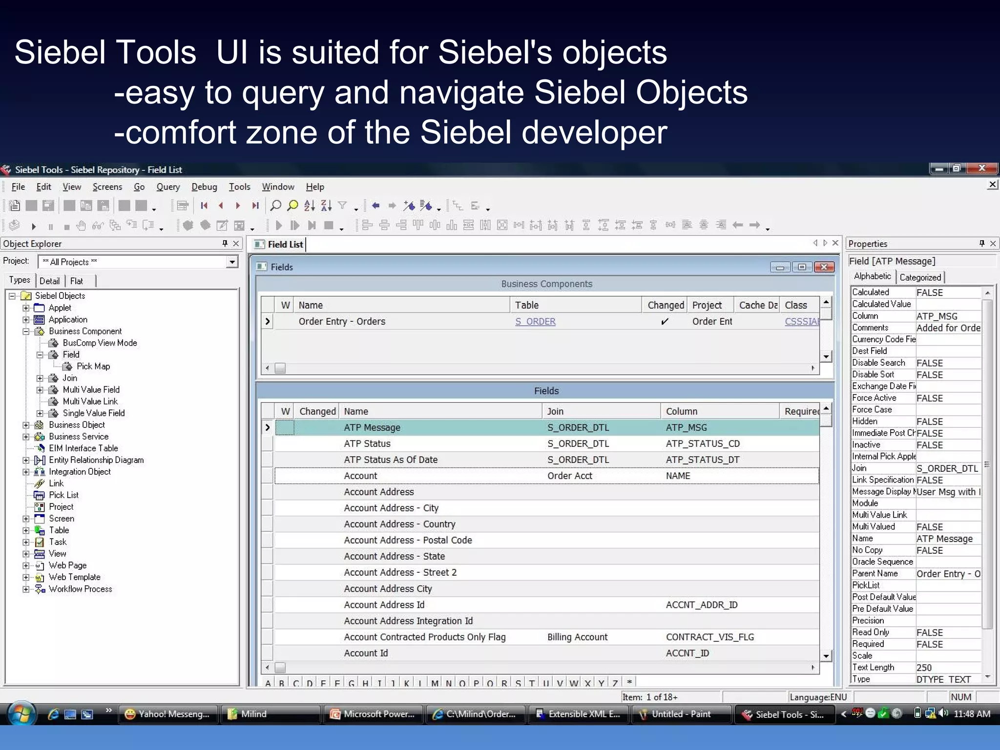This screenshot has width=1000, height=750.
Task: Open the Windows Start orb
Action: pyautogui.click(x=21, y=714)
